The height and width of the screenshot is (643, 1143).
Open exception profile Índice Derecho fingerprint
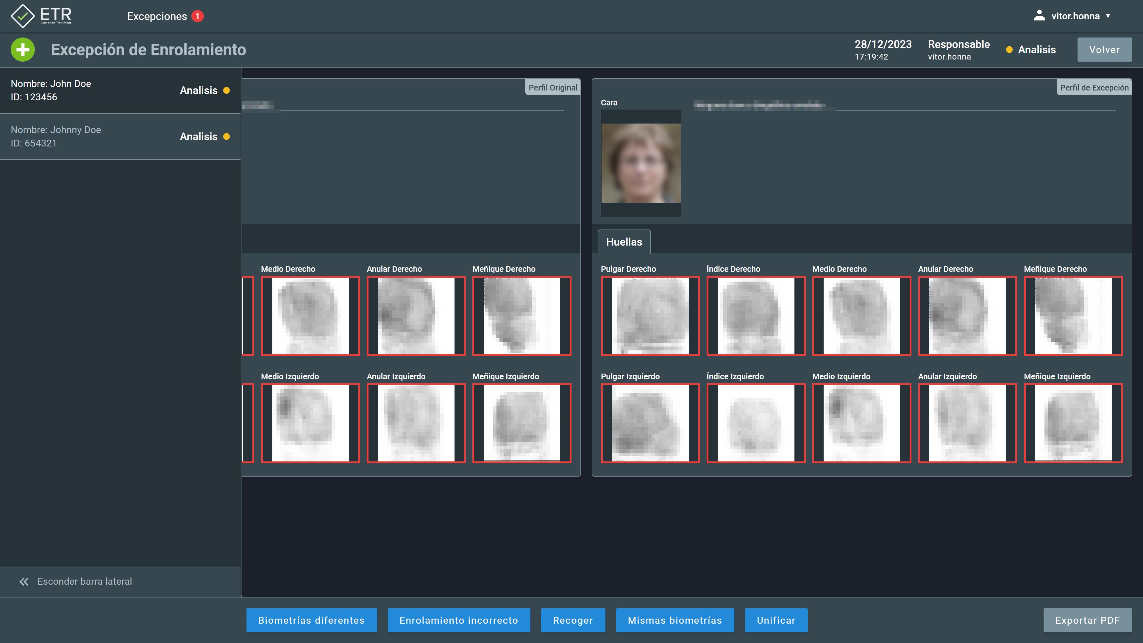coord(756,316)
